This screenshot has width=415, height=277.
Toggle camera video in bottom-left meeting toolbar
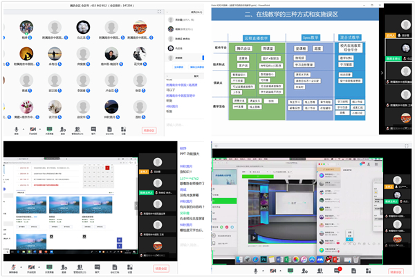pyautogui.click(x=31, y=267)
